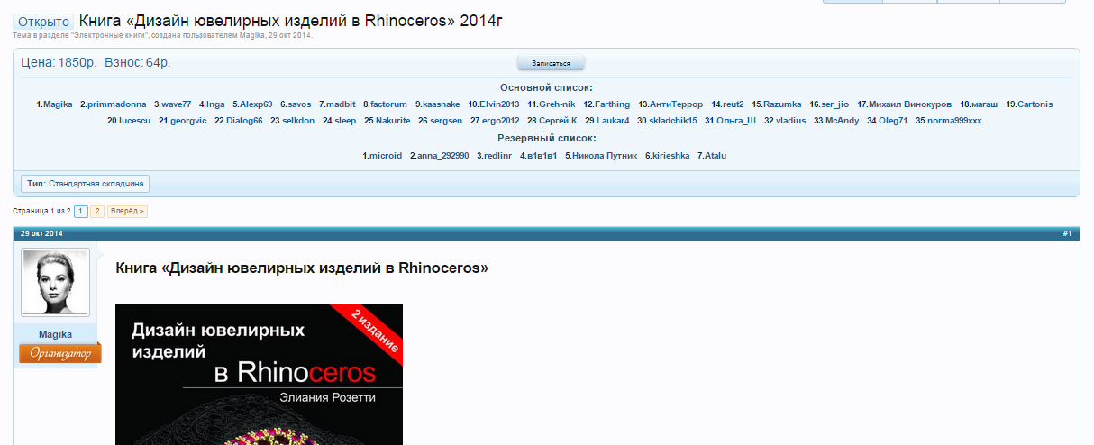Click the Тип: Стандартная складчина tag
The image size is (1094, 445).
pyautogui.click(x=86, y=183)
